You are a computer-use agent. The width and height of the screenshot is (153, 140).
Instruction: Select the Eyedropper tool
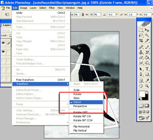point(147,81)
